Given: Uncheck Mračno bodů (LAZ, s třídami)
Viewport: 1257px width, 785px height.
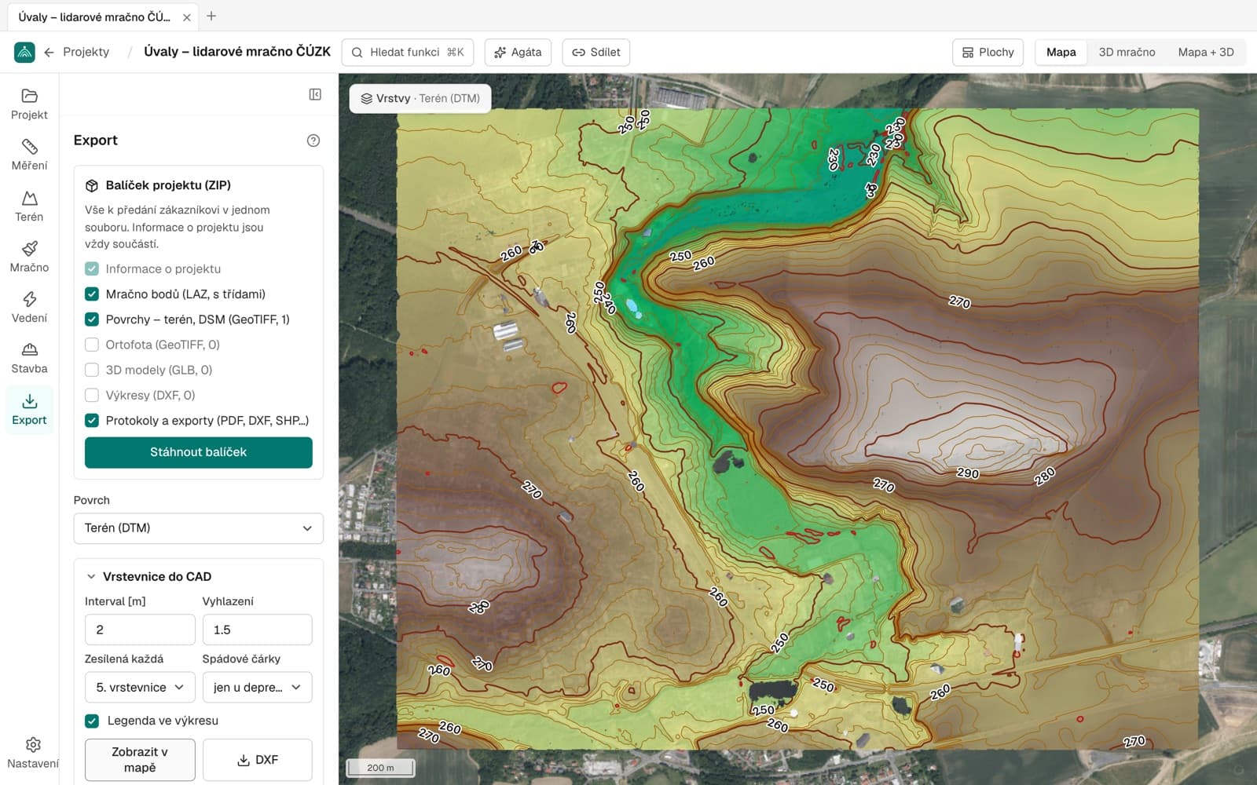Looking at the screenshot, I should pos(92,294).
